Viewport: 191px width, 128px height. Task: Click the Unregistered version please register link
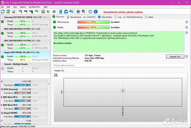123,12
